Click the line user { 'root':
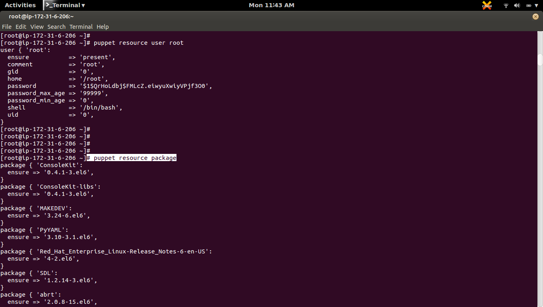Screen dimensions: 543x307 pos(26,50)
